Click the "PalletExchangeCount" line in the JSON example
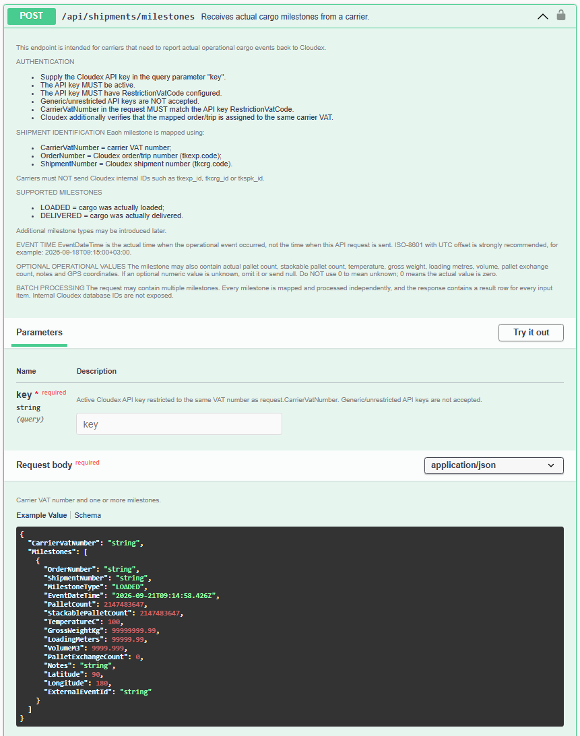 (94, 657)
